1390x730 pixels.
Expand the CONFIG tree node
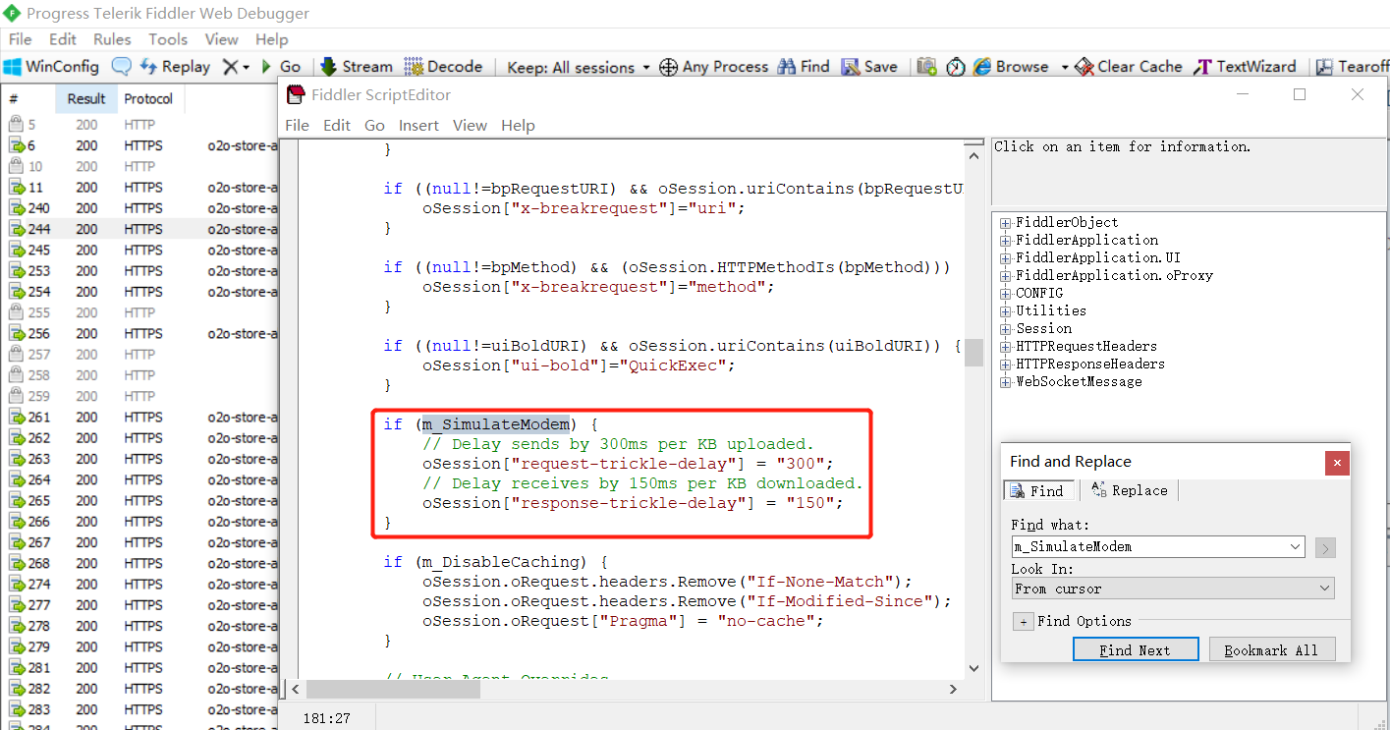tap(1005, 294)
